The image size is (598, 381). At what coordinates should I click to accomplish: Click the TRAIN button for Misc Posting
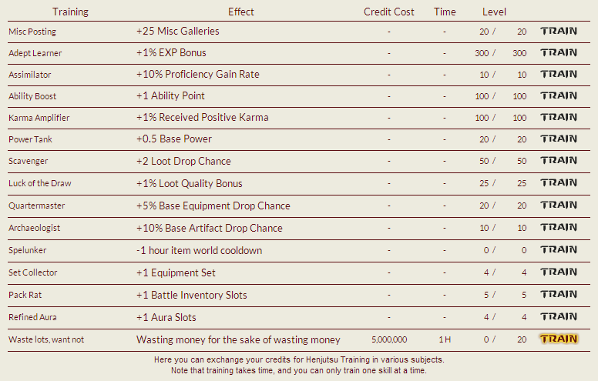click(559, 31)
